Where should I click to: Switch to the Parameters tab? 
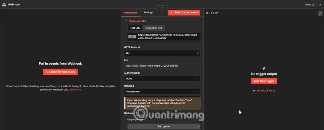131,13
